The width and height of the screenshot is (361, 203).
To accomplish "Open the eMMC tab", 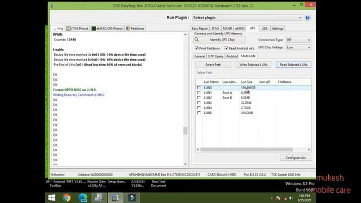I will pos(240,29).
